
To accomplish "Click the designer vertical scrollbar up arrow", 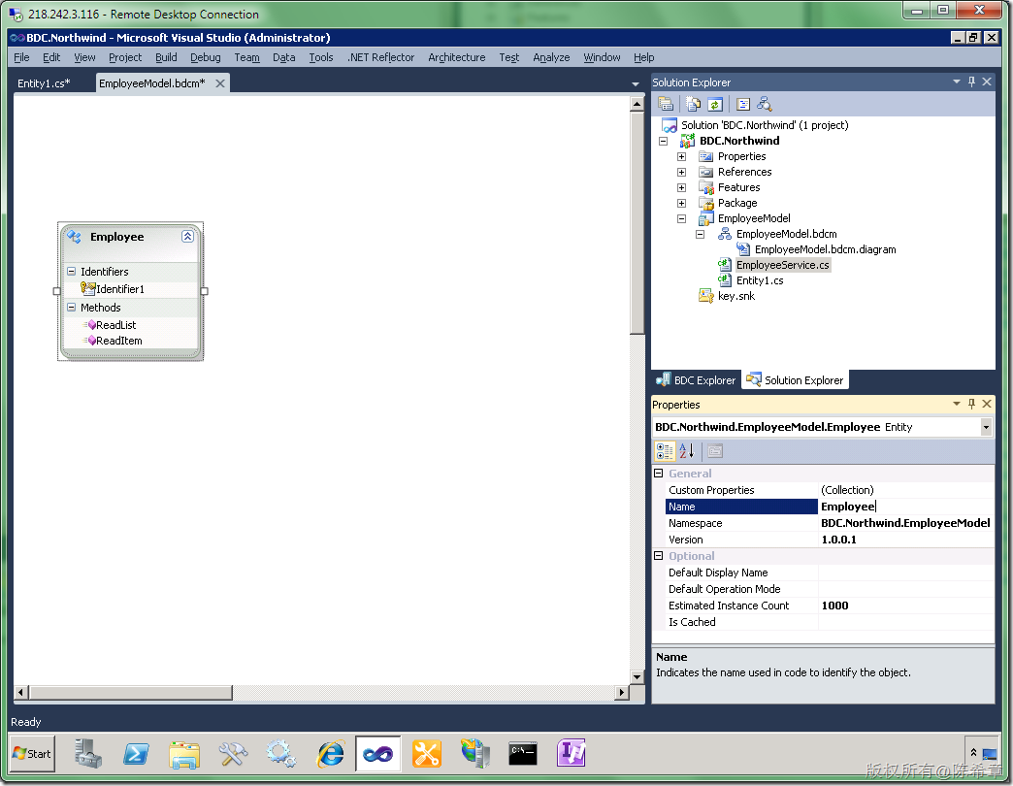I will tap(637, 103).
